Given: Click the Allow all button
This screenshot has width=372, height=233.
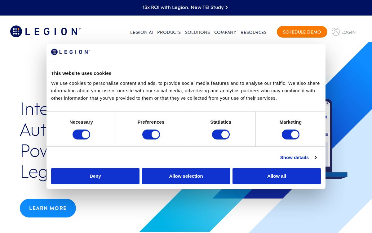Looking at the screenshot, I should click(277, 176).
